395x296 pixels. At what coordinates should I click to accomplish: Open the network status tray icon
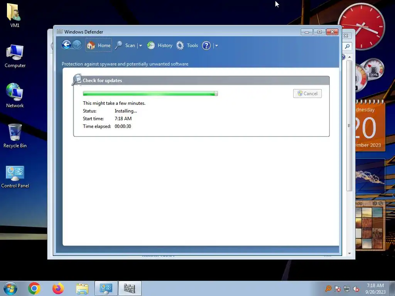tap(347, 289)
